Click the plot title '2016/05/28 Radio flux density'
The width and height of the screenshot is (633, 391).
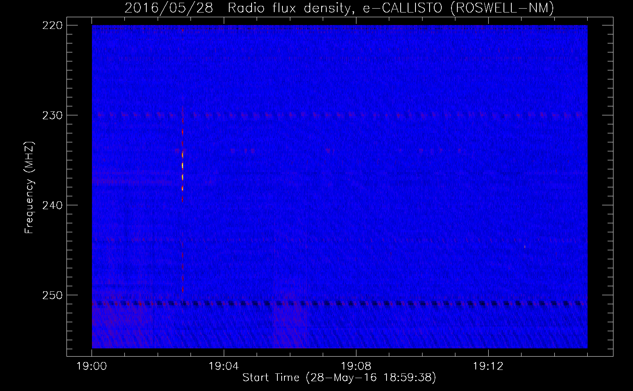[238, 8]
